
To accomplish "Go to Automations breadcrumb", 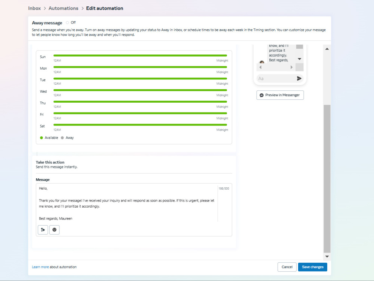I will (x=64, y=8).
